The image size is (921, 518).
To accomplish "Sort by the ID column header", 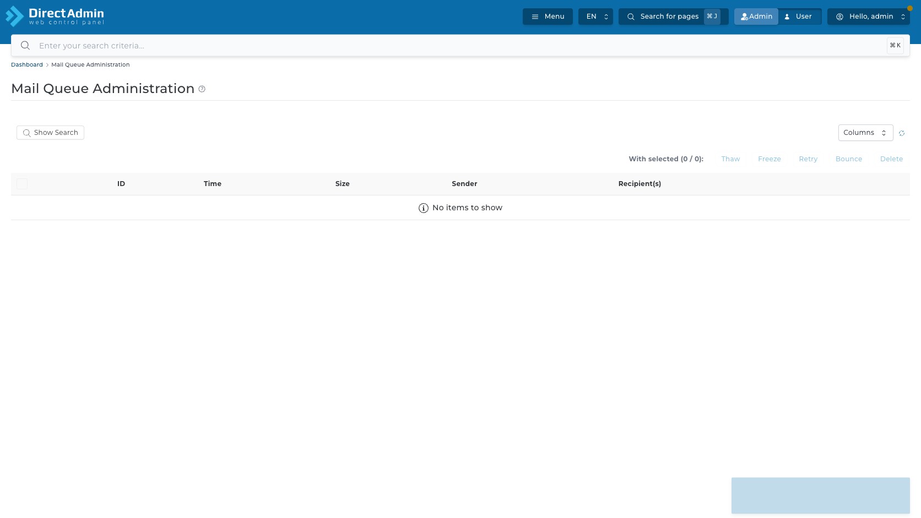I will 121,184.
